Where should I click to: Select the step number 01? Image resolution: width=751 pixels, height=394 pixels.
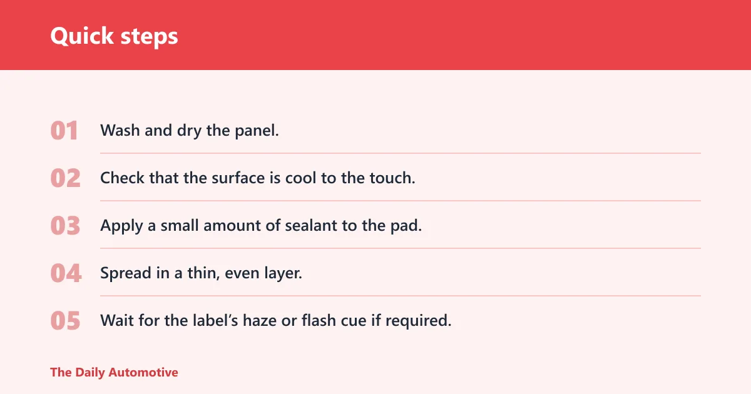[65, 131]
